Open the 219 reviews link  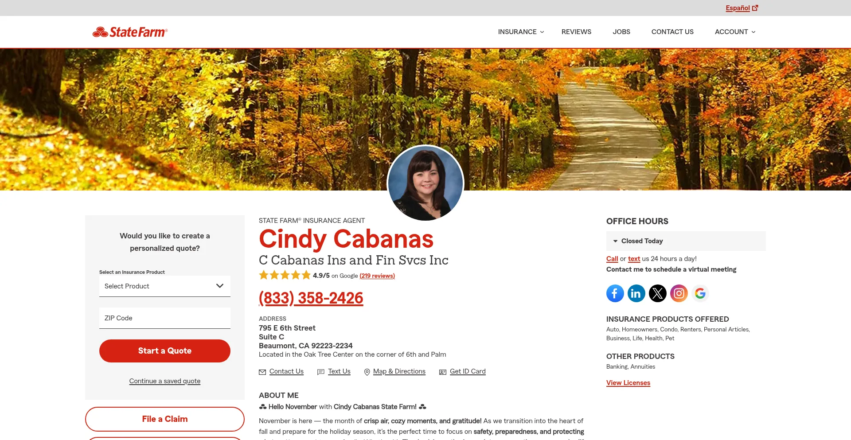(x=377, y=276)
